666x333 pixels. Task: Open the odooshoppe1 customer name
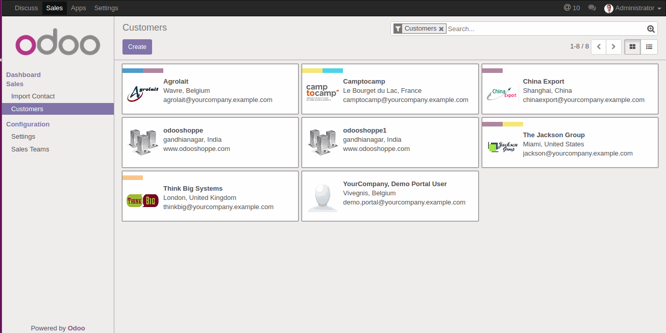click(365, 131)
